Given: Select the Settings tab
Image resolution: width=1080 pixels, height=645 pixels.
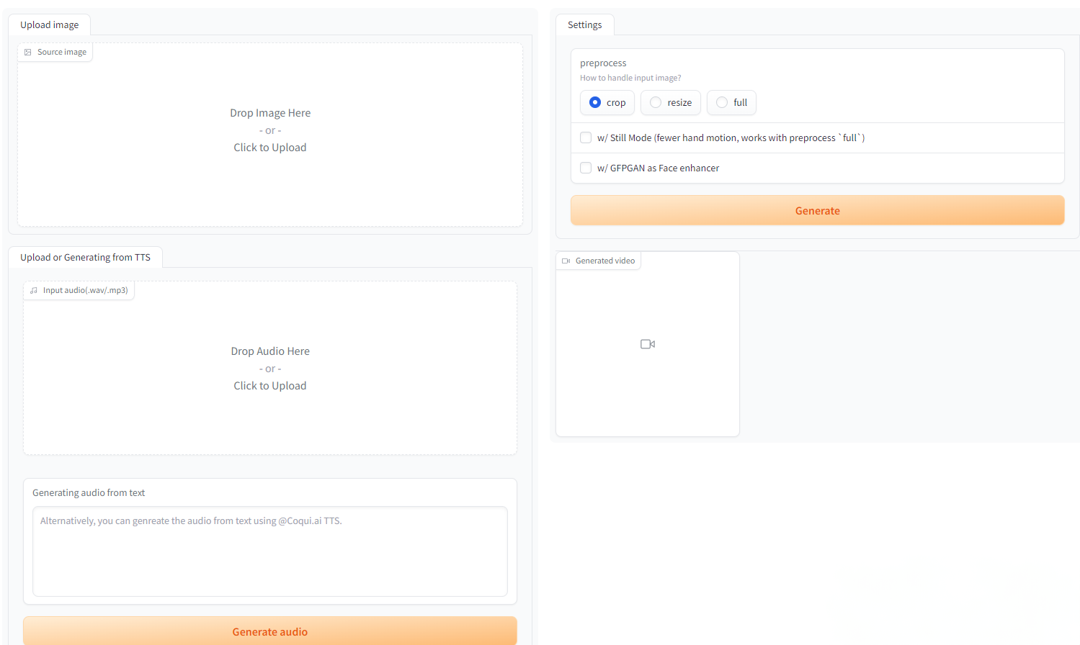Looking at the screenshot, I should 584,25.
